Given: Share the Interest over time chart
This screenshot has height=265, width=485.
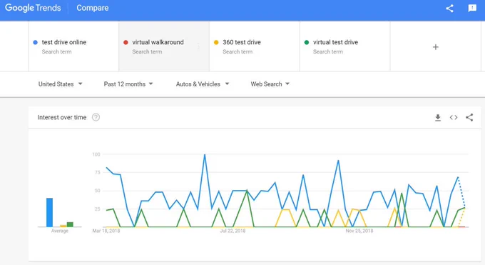Looking at the screenshot, I should [x=469, y=117].
